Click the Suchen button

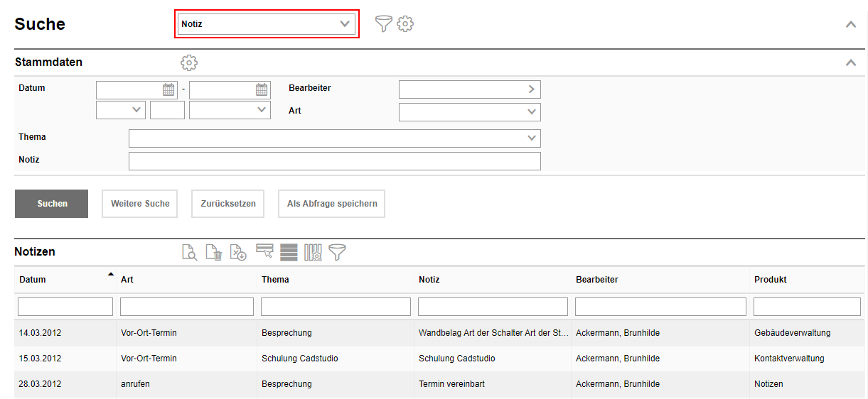click(x=52, y=204)
